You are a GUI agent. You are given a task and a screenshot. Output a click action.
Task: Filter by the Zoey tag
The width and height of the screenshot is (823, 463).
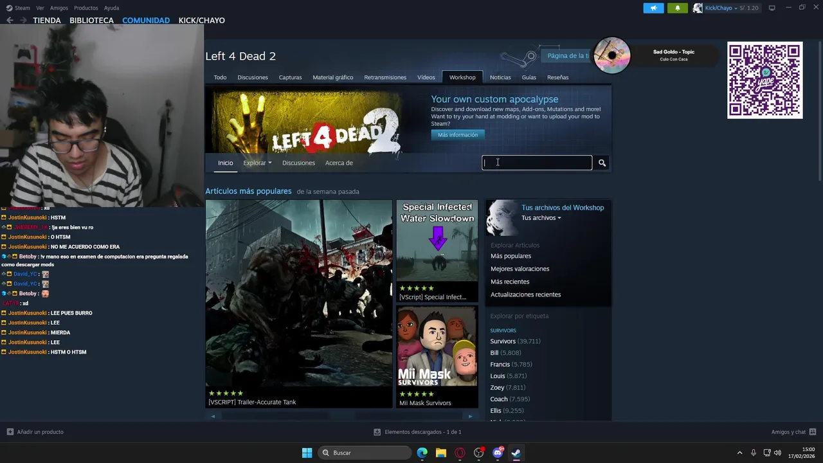click(x=497, y=388)
